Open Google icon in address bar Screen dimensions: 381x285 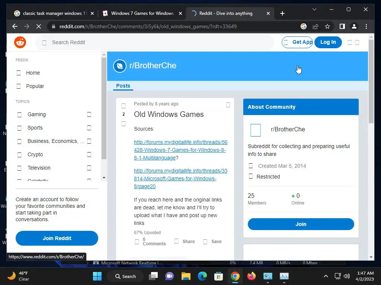tap(304, 26)
